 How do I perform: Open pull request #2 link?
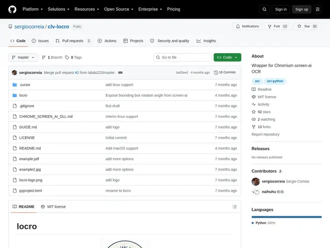pyautogui.click(x=77, y=72)
